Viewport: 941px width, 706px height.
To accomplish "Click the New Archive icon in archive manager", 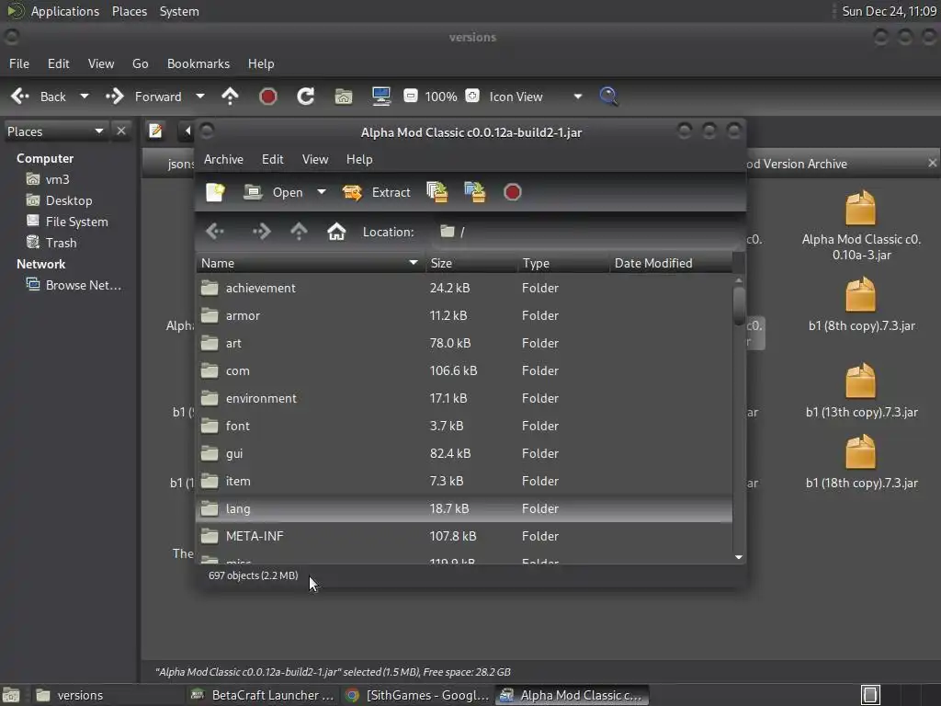I will point(215,192).
